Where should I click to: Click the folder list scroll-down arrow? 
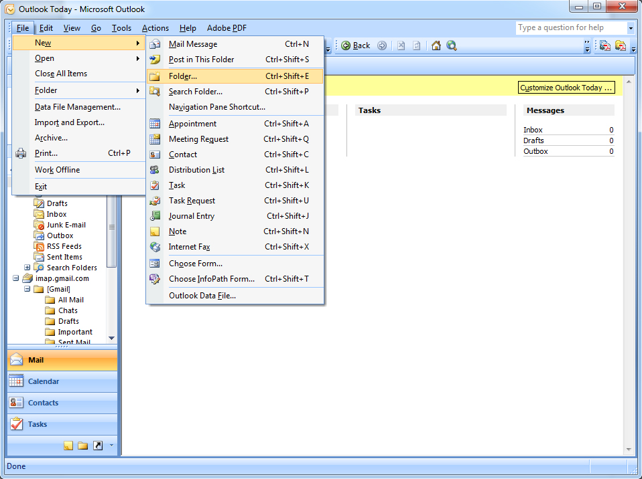111,339
